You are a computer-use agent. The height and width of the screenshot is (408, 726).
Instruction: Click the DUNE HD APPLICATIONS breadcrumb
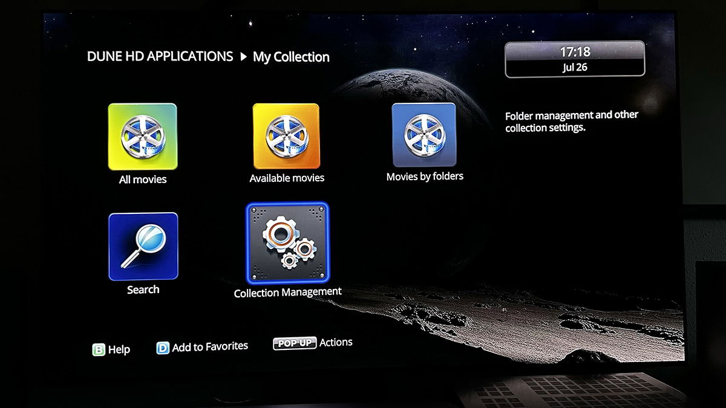click(x=160, y=56)
